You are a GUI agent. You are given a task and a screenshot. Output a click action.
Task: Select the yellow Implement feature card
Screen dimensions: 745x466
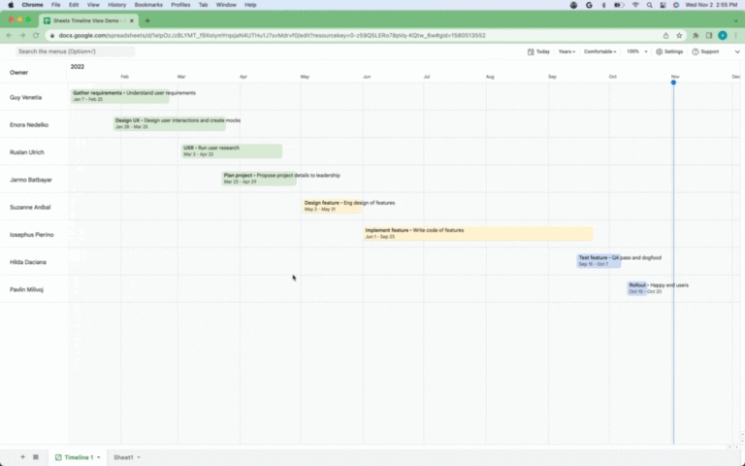pyautogui.click(x=478, y=233)
